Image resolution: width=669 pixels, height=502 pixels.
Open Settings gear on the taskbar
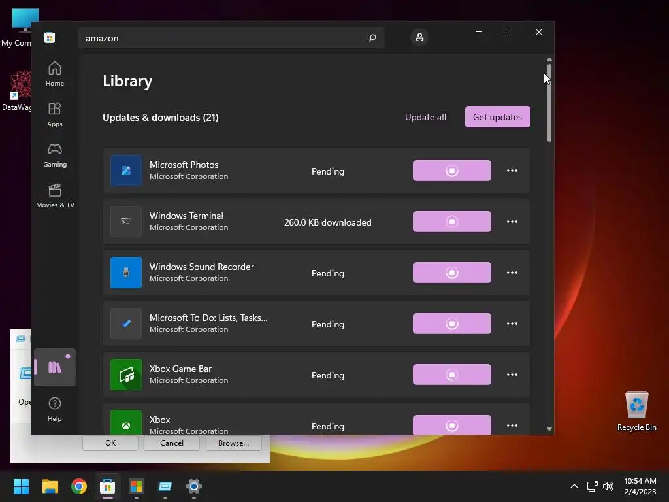pos(193,486)
